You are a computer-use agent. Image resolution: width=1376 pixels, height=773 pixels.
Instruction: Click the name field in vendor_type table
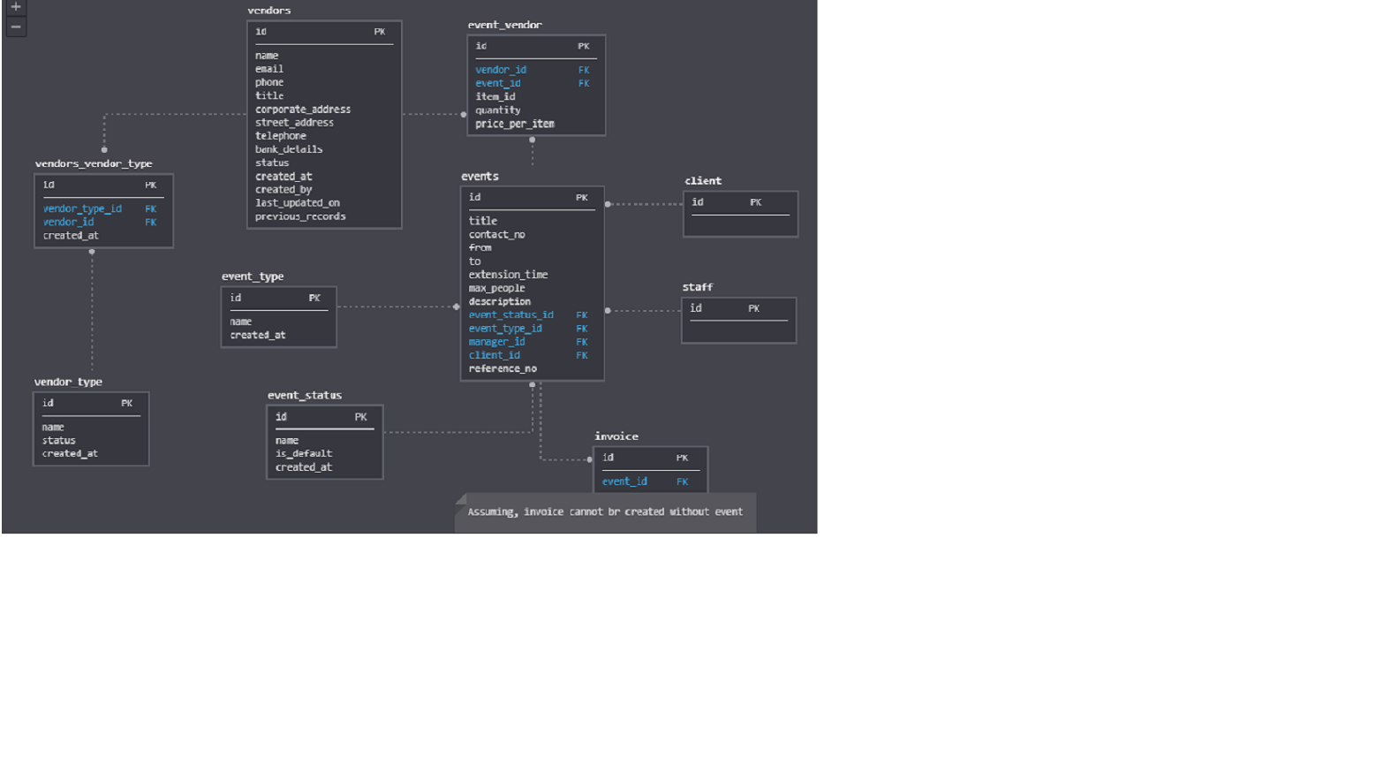pos(53,428)
